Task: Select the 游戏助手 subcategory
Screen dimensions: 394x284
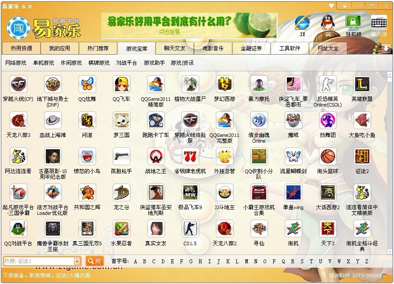Action: (x=154, y=63)
